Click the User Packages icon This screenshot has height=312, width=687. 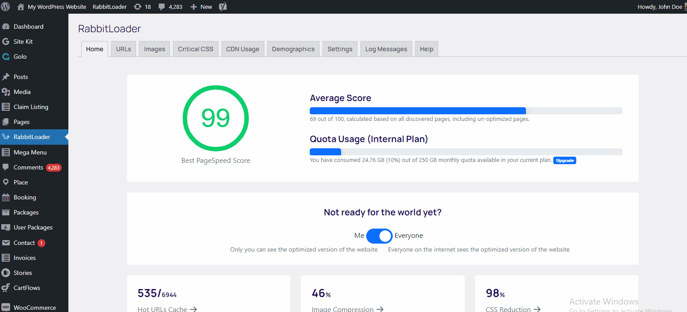click(x=6, y=227)
